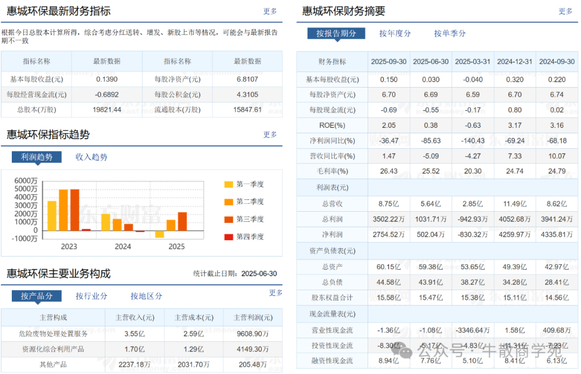Click 总资产 value 60.15亿
This screenshot has width=581, height=374.
click(x=389, y=267)
